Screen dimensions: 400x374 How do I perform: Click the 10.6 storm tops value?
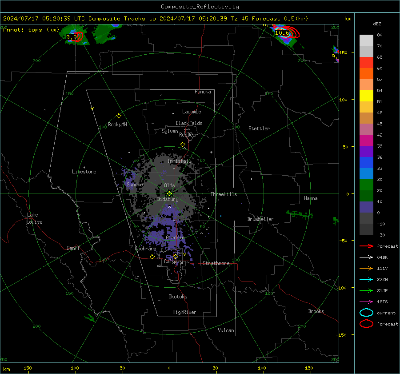pos(282,32)
